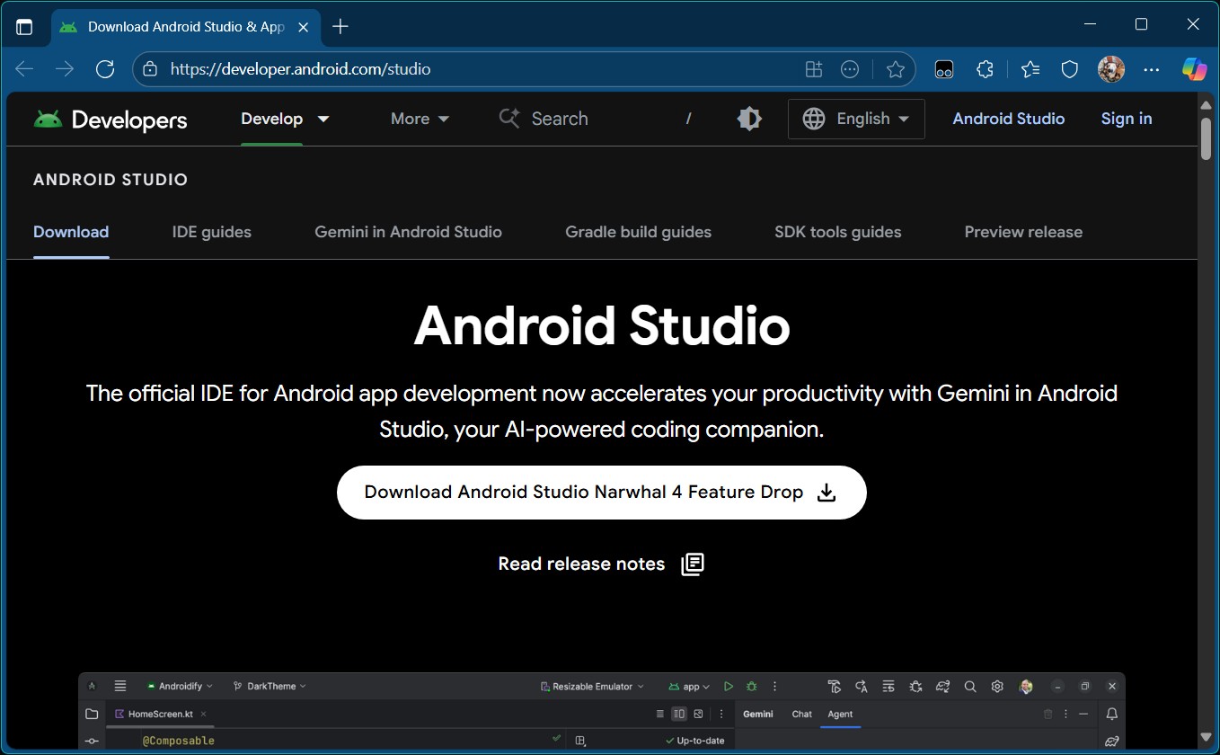The height and width of the screenshot is (755, 1220).
Task: Download Android Studio Narwhal 4 Feature Drop
Action: coord(601,492)
